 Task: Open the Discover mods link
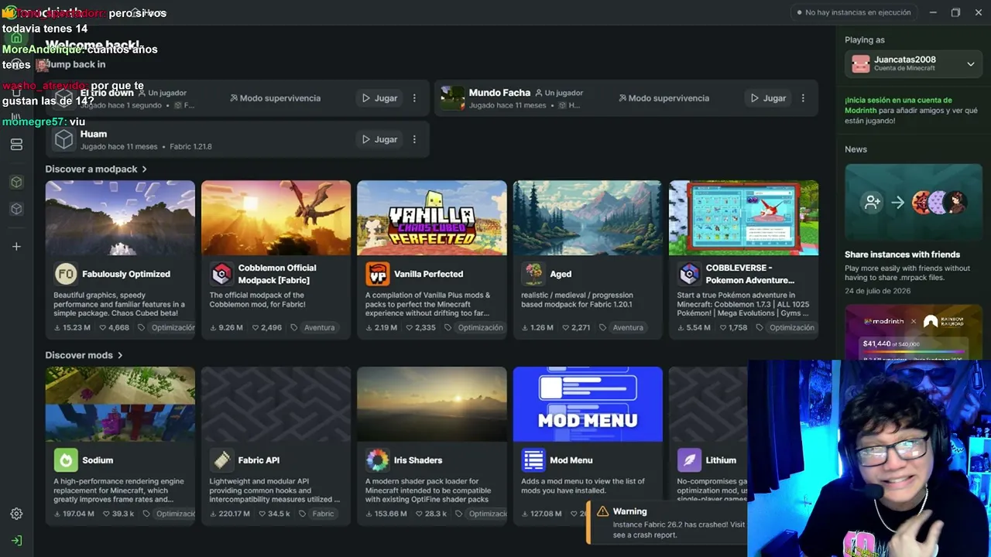(84, 355)
